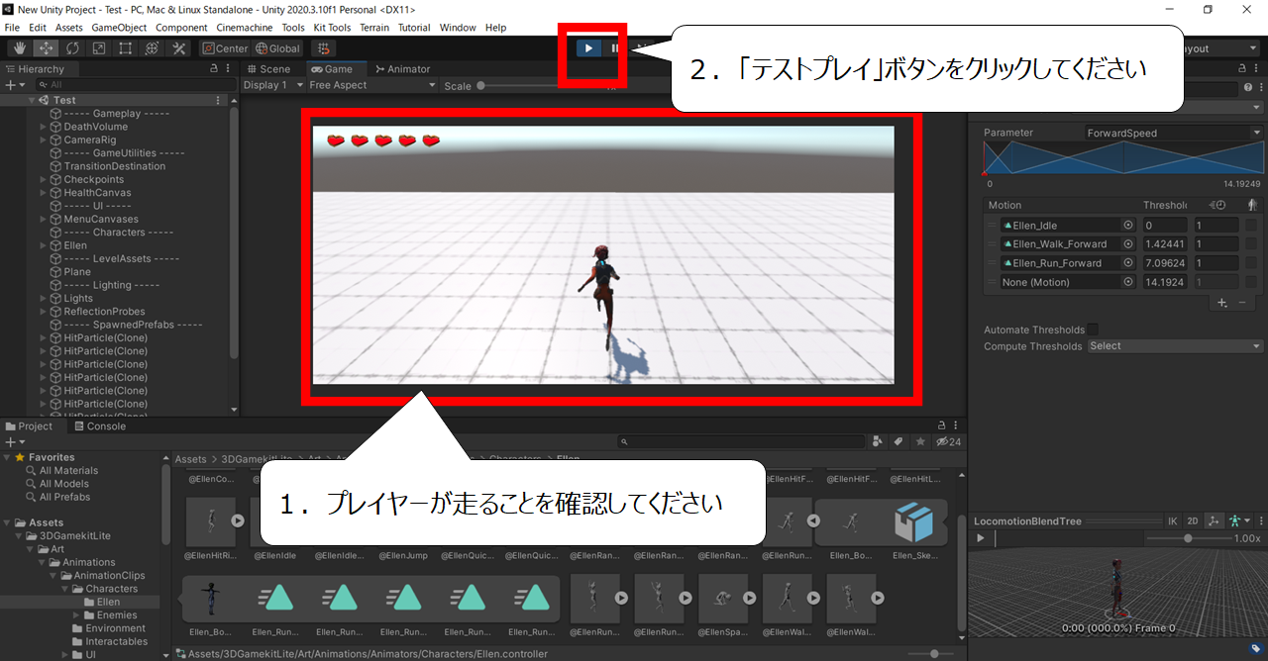Expand DeathVolume object in Hierarchy
1268x661 pixels.
coord(43,127)
